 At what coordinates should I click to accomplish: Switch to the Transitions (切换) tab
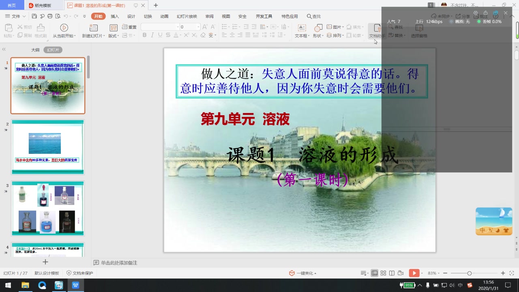(x=148, y=16)
